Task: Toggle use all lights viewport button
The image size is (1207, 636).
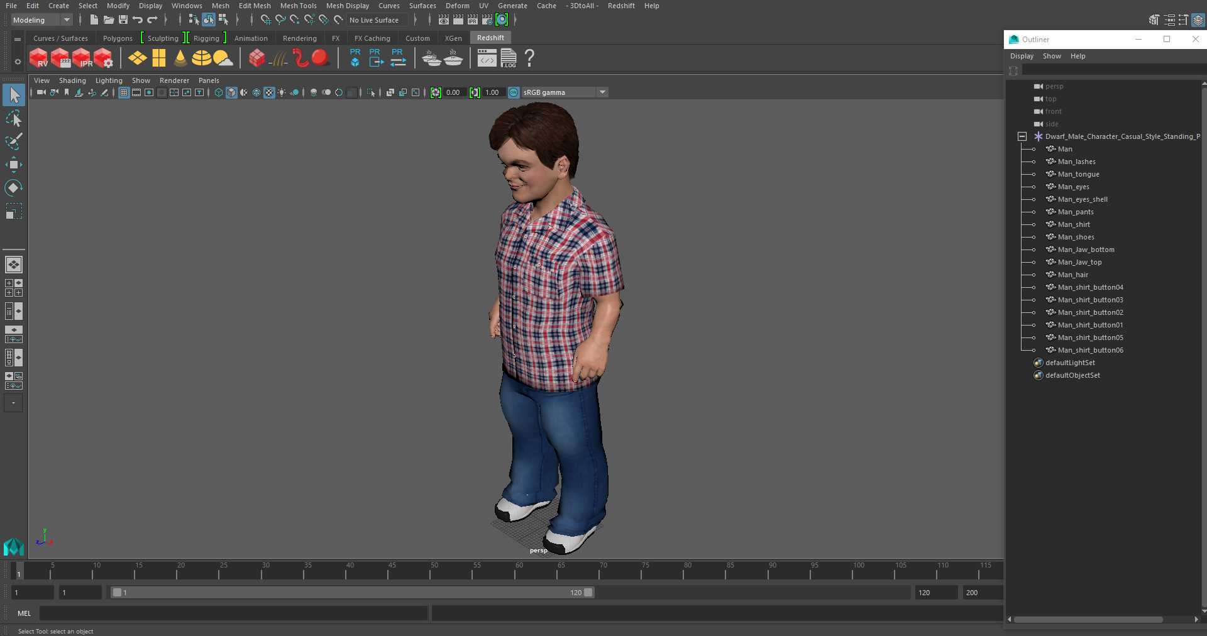Action: [282, 92]
